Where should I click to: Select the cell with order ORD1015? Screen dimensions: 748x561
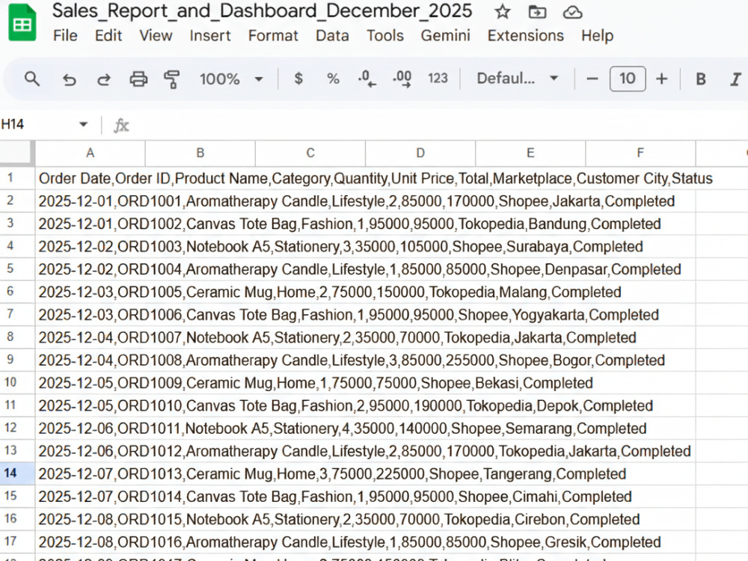point(90,519)
